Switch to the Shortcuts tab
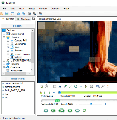This screenshot has width=117, height=120. click(x=24, y=19)
